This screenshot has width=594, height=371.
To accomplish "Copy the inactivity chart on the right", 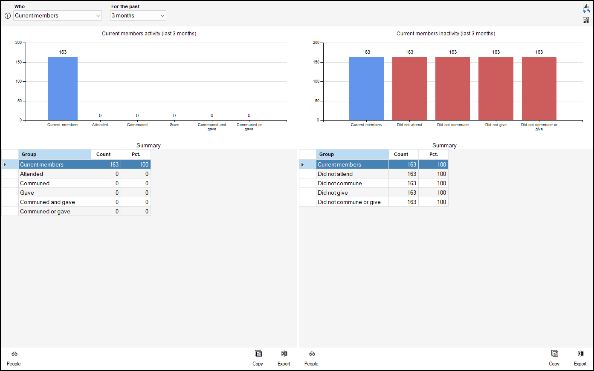I will click(x=554, y=358).
